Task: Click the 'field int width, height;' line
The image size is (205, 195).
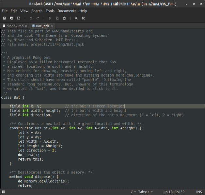Action: click(35, 110)
